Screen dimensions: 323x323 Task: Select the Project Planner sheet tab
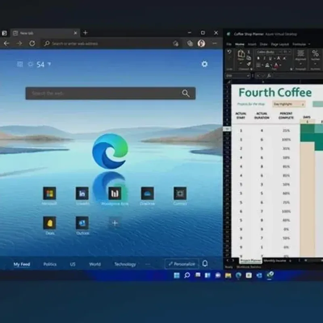[251, 261]
